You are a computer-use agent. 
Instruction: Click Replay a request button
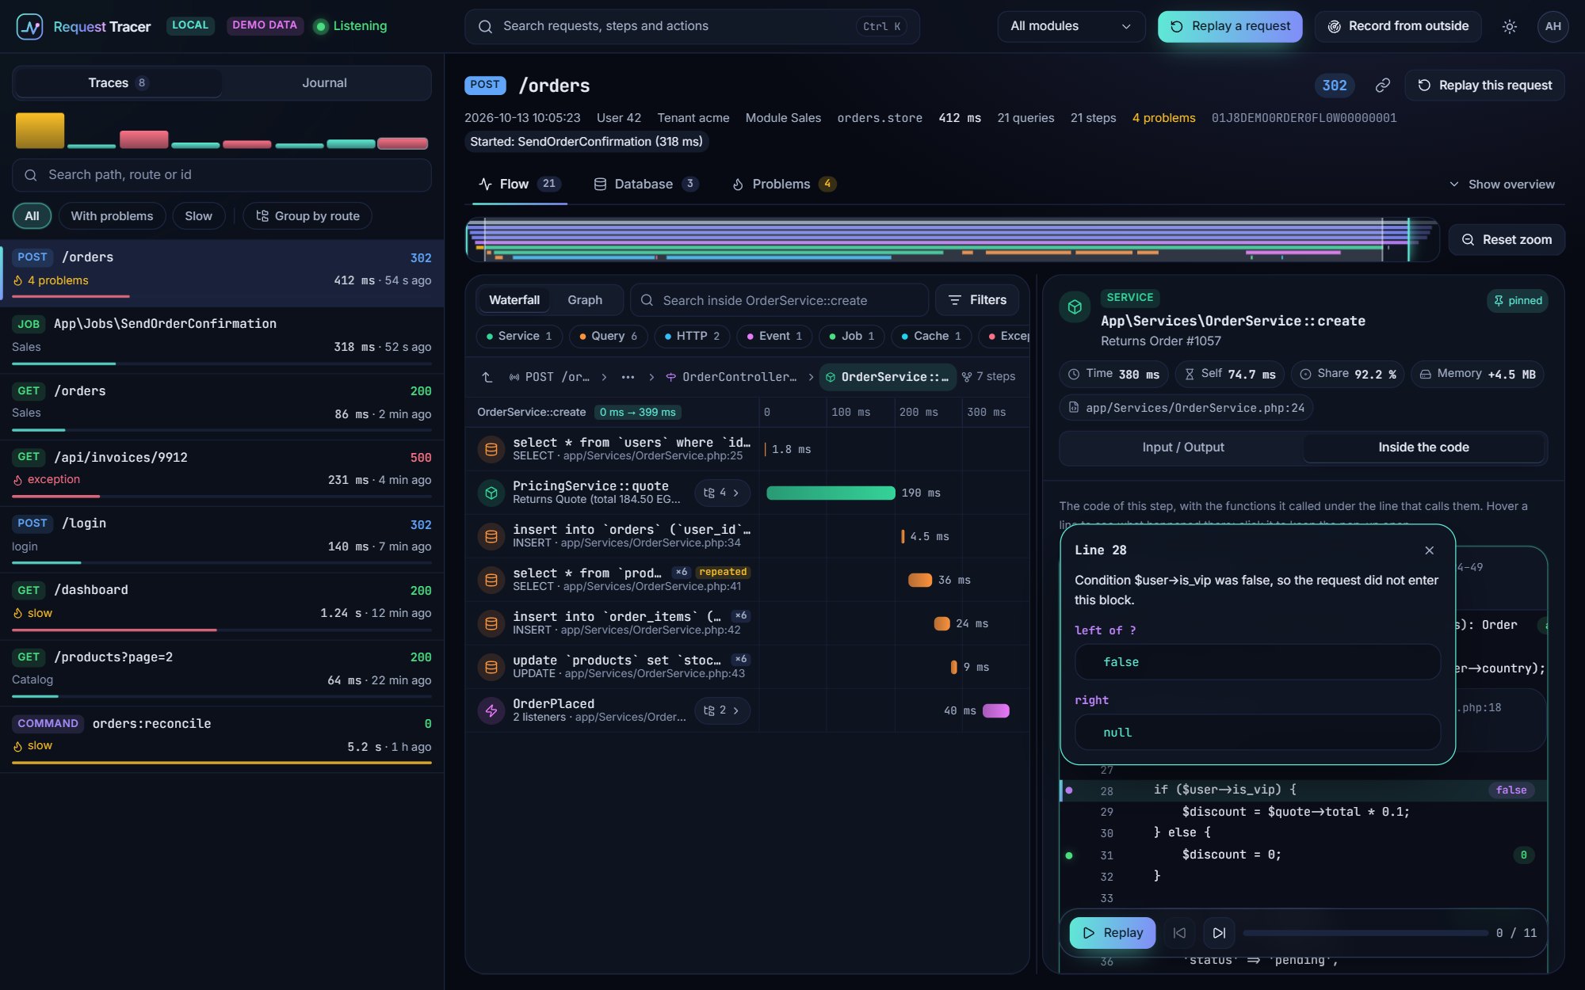pyautogui.click(x=1230, y=26)
